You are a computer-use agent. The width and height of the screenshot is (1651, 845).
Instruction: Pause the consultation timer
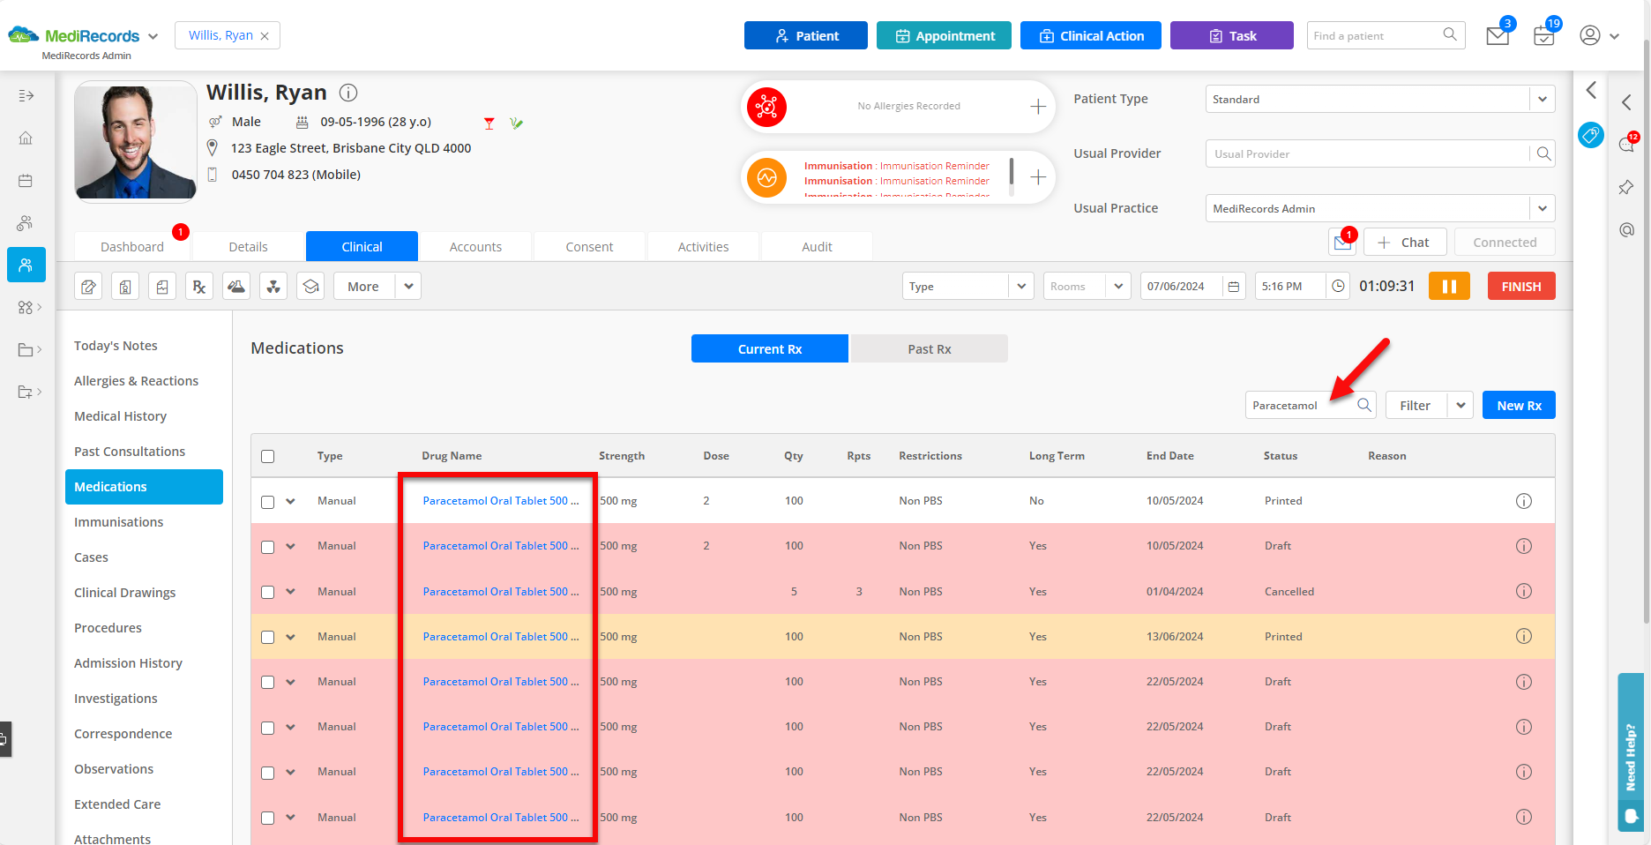point(1449,286)
